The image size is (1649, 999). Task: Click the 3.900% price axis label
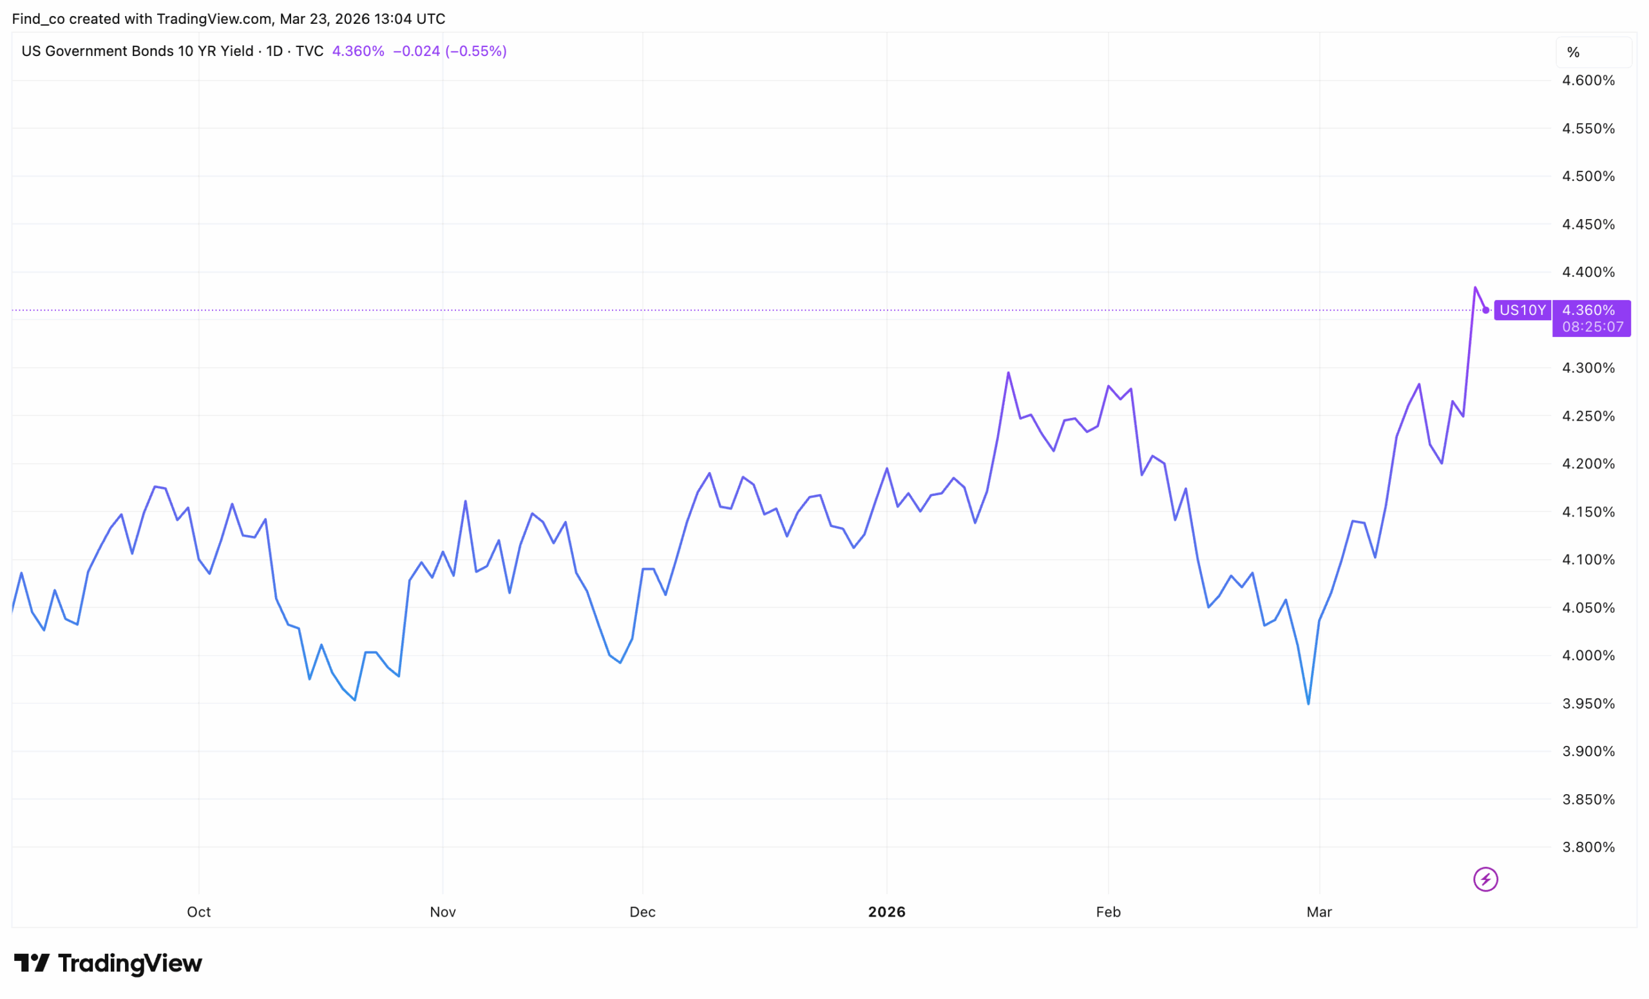click(x=1588, y=752)
